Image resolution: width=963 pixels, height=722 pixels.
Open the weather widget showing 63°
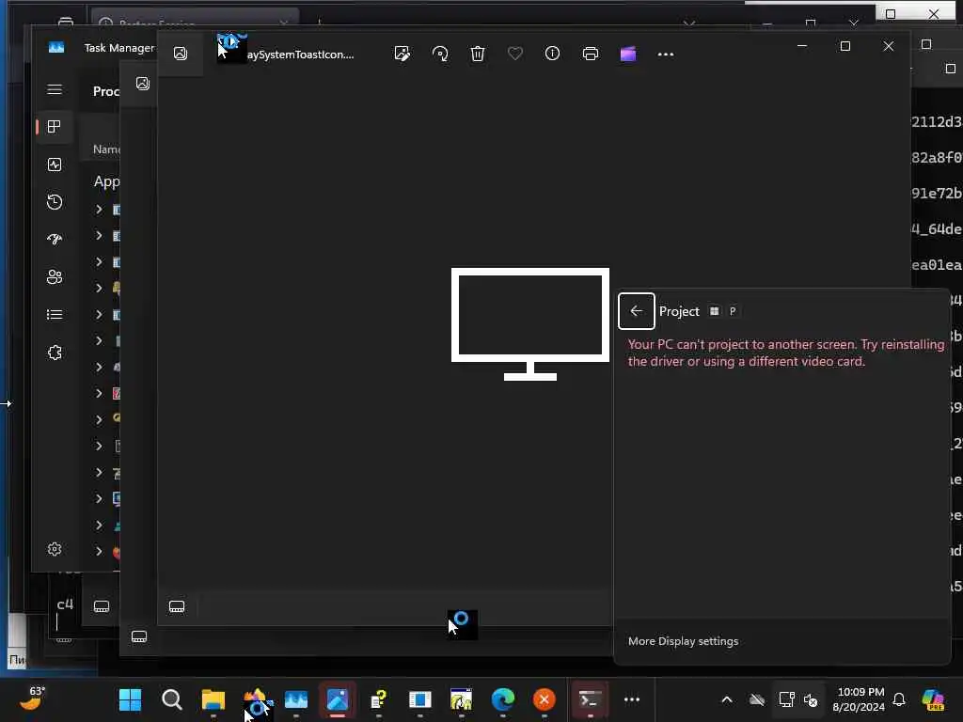click(32, 698)
